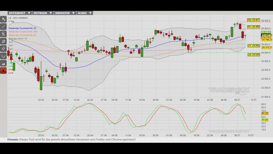Click the 22.000,0 price axis label
Viewport: 273px width, 154px height.
click(x=266, y=88)
